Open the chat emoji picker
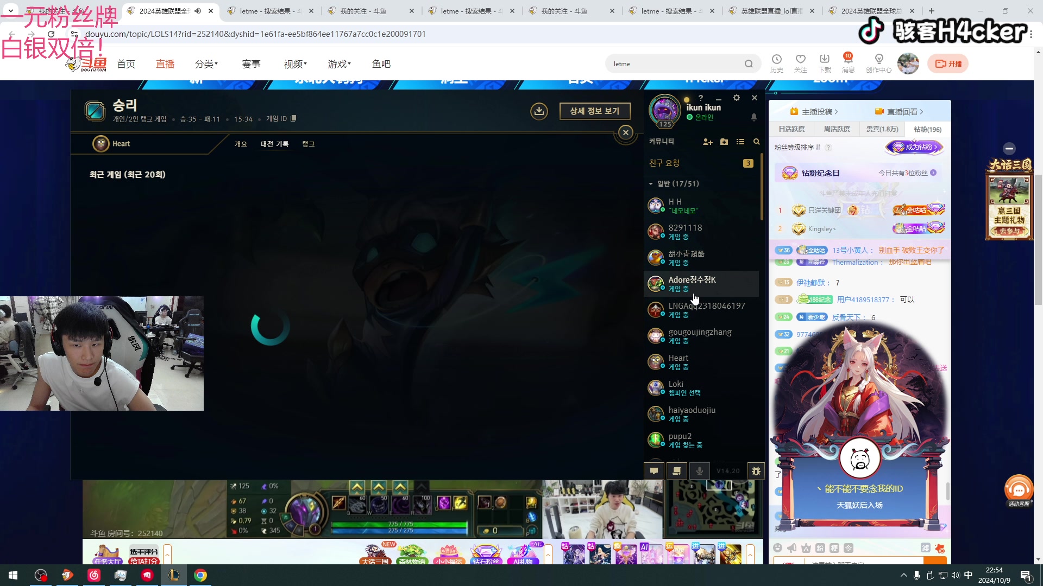This screenshot has width=1043, height=586. (x=778, y=548)
